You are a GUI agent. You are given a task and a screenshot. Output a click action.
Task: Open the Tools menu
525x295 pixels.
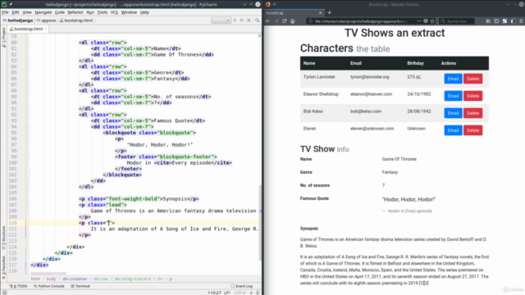click(x=102, y=12)
